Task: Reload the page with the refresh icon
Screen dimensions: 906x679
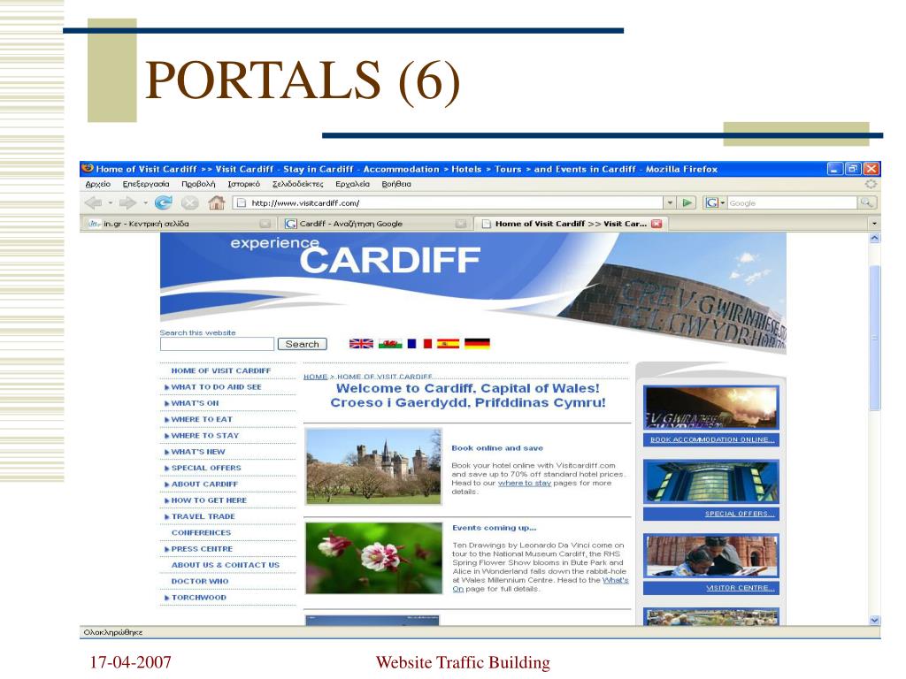Action: [164, 202]
